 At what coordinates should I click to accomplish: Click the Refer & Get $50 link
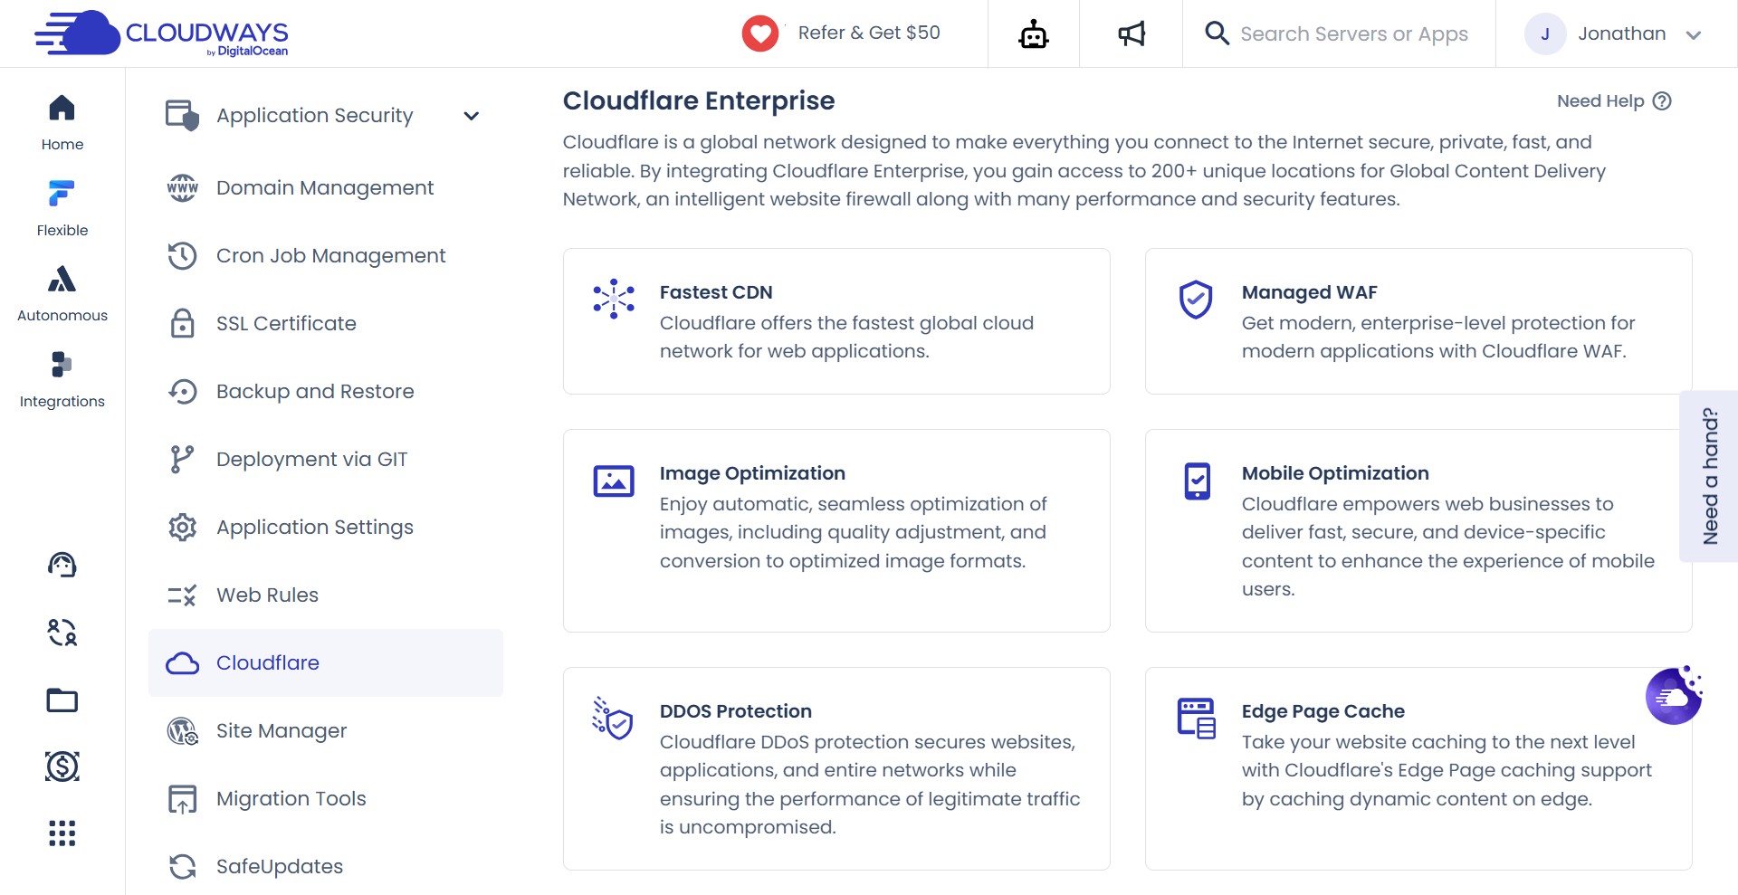click(870, 33)
